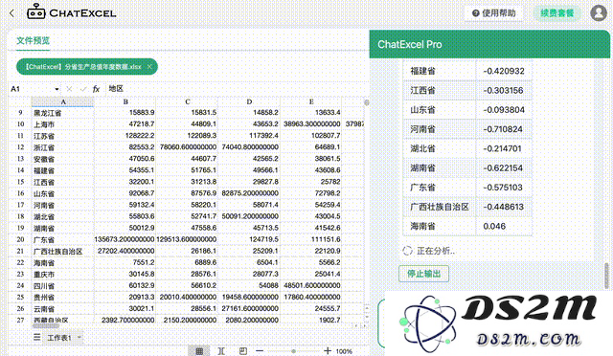The image size is (613, 356).
Task: Click result value -0.710824 for 河南省
Action: pos(503,129)
